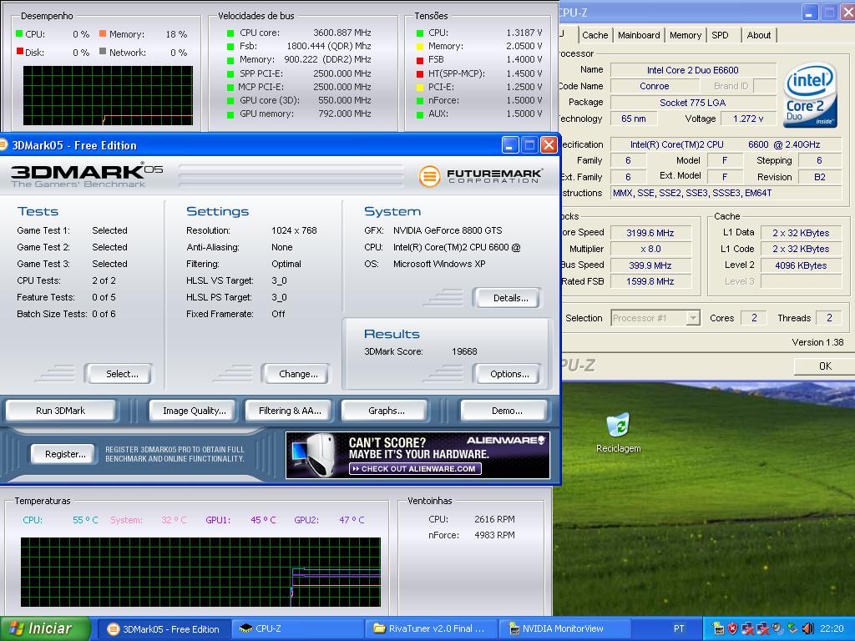The image size is (855, 641).
Task: Click the Desempenho CPU usage graph
Action: 108,95
